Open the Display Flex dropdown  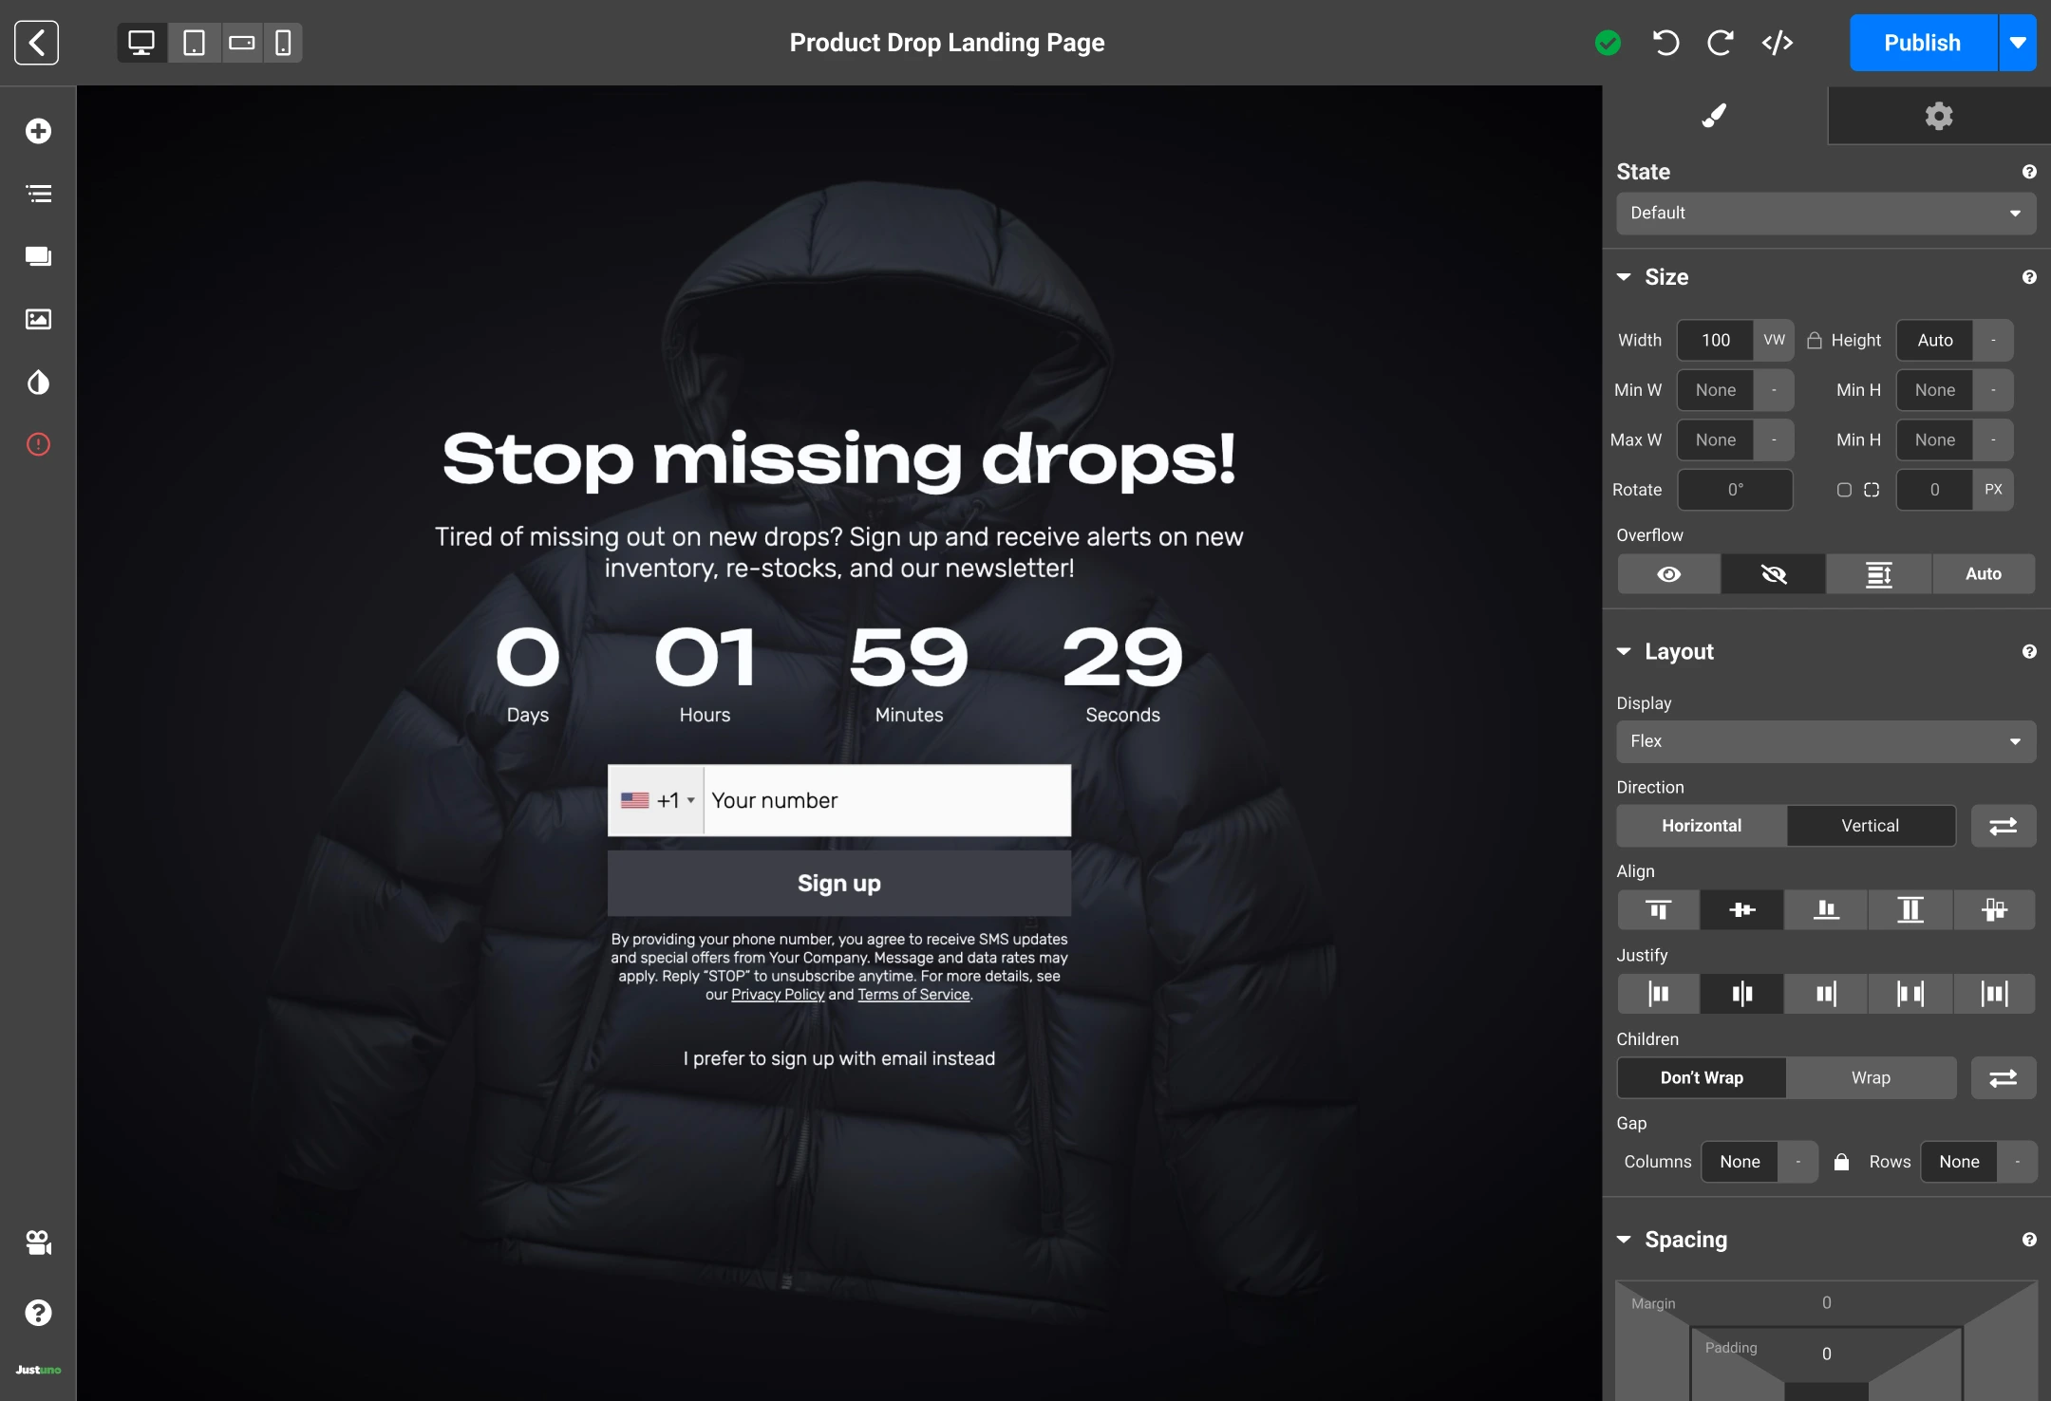(1825, 741)
